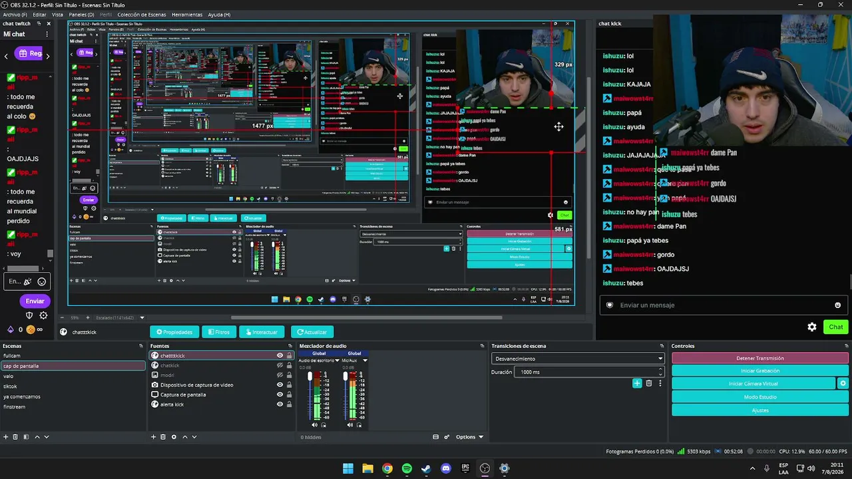Open the Archivo menu
The width and height of the screenshot is (852, 479).
[15, 15]
